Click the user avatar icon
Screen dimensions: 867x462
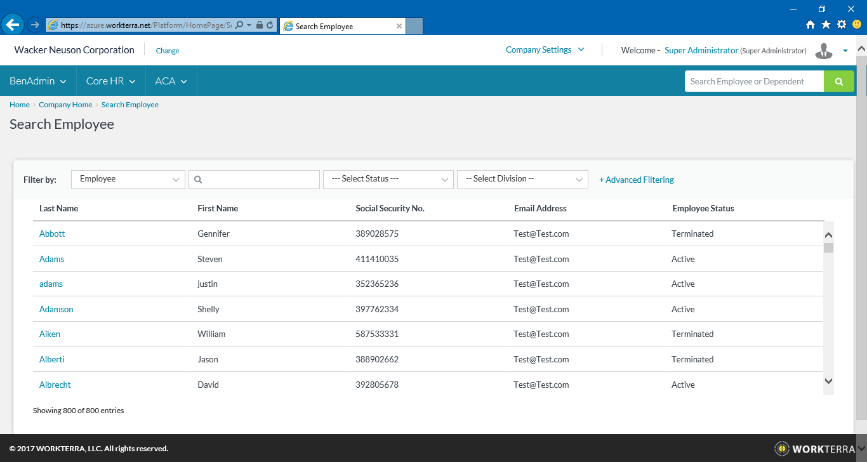(824, 51)
